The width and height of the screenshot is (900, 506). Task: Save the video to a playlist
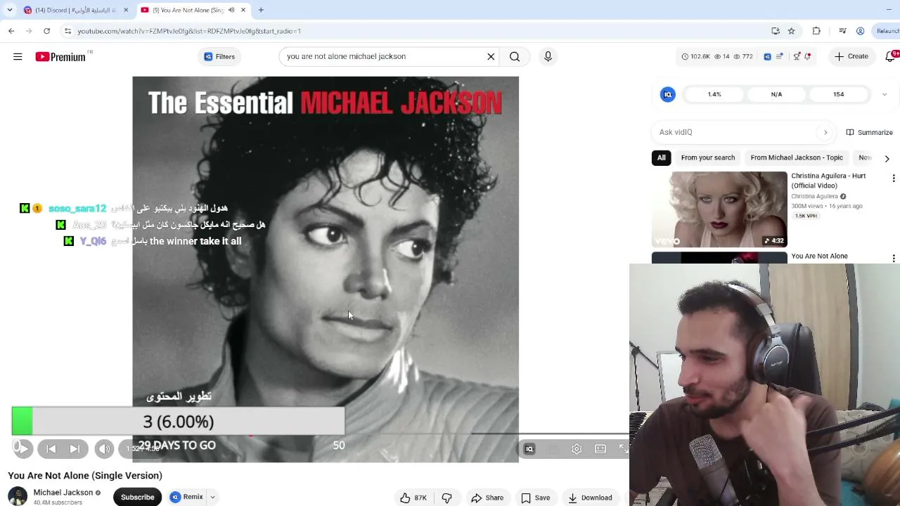pos(535,498)
